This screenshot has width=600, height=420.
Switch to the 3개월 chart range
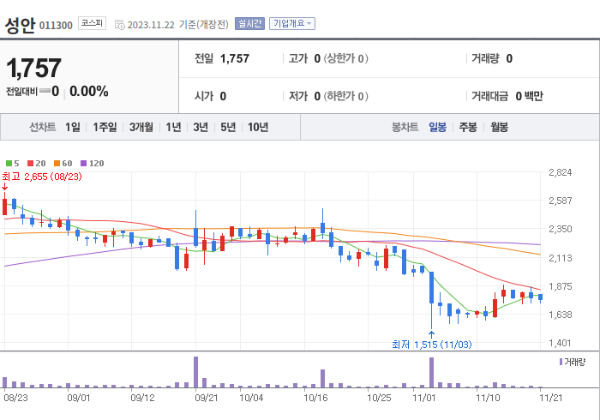pyautogui.click(x=141, y=127)
